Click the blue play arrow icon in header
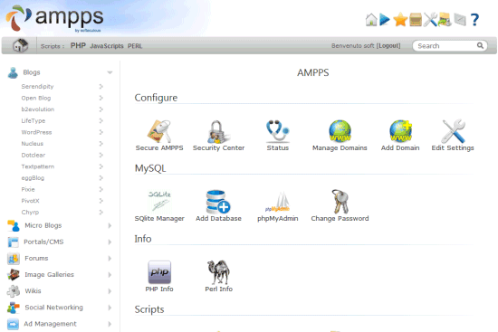The height and width of the screenshot is (332, 498). coord(385,20)
